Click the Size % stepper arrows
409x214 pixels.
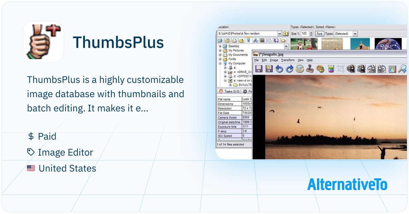pyautogui.click(x=312, y=34)
